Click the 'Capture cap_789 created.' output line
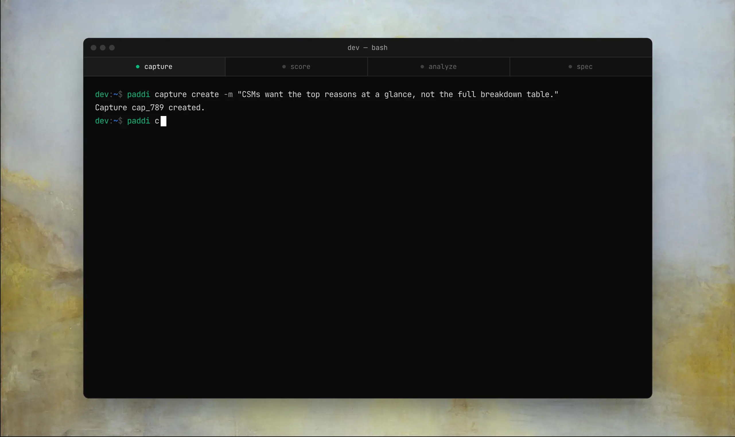 (150, 108)
